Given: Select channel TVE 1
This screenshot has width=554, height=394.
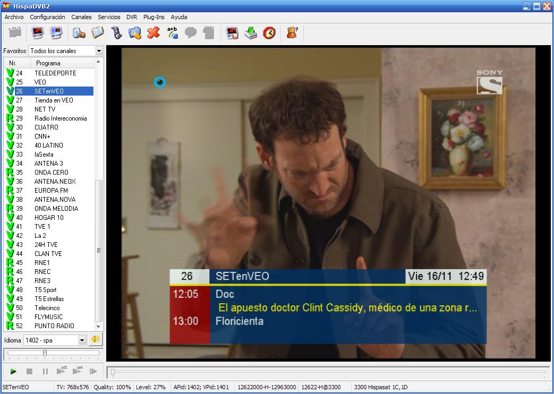Looking at the screenshot, I should [50, 227].
